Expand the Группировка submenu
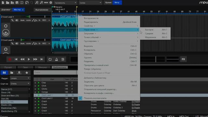 109,41
